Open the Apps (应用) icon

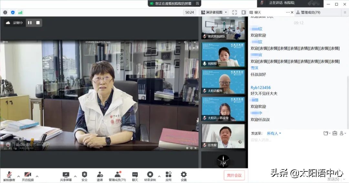[x=168, y=176]
